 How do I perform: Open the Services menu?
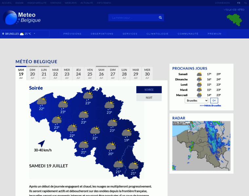click(130, 34)
